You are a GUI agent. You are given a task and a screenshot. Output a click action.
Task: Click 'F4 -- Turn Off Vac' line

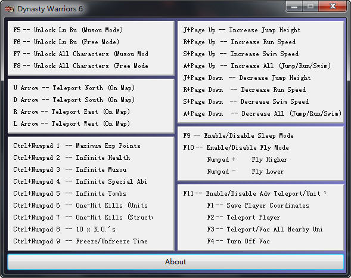coord(238,241)
